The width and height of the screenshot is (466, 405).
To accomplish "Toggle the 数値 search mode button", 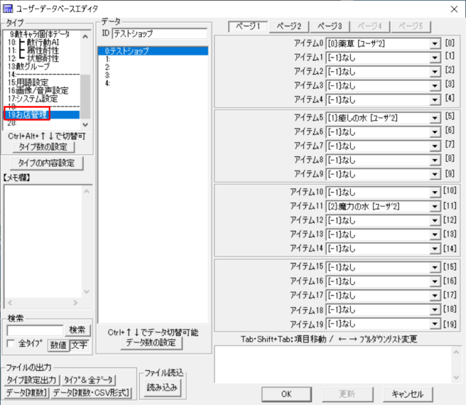I will click(58, 345).
